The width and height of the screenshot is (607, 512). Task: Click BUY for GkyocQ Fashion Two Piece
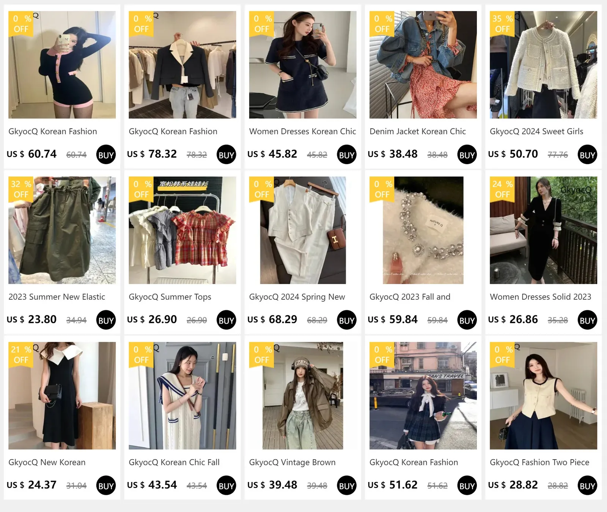pyautogui.click(x=587, y=485)
